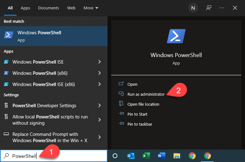Screen dimensions: 245x162
Task: Open the three-dot options menu
Action: (222, 8)
